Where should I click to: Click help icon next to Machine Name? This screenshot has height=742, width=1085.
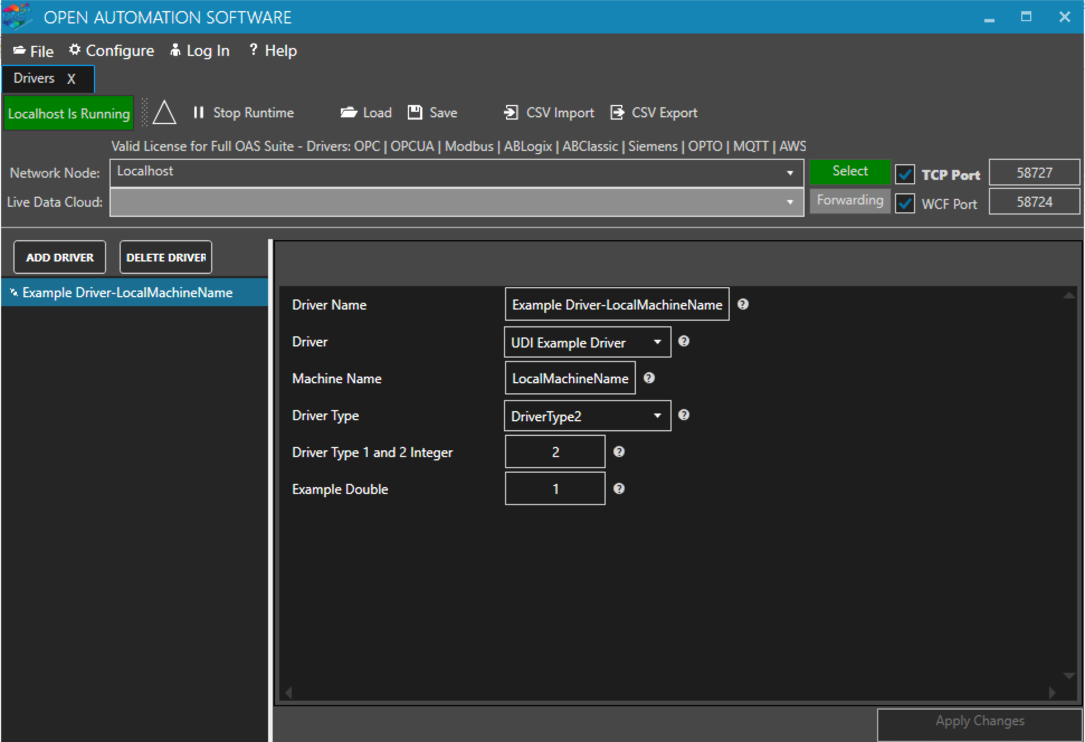(x=649, y=378)
